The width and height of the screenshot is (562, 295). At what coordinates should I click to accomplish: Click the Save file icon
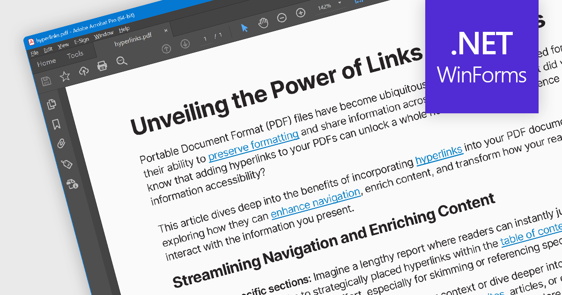pyautogui.click(x=46, y=81)
